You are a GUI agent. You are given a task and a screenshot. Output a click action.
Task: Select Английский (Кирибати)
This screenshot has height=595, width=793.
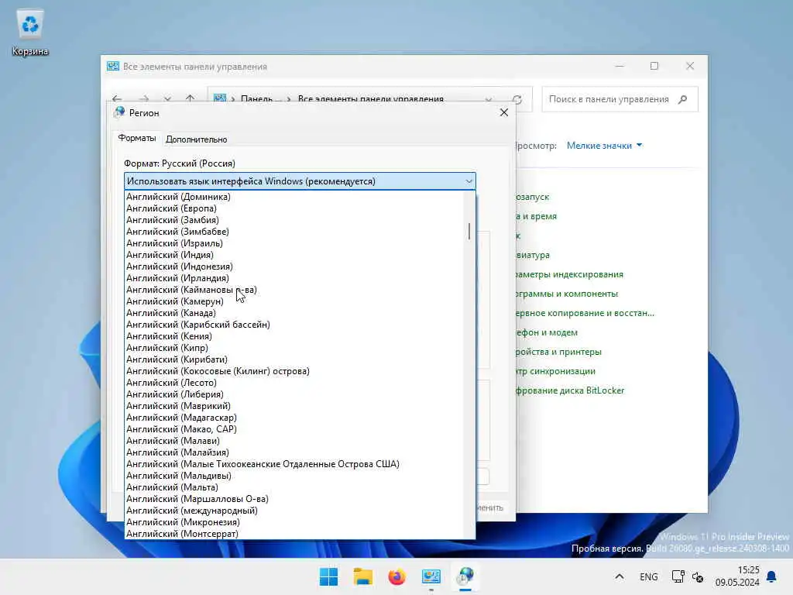point(294,359)
